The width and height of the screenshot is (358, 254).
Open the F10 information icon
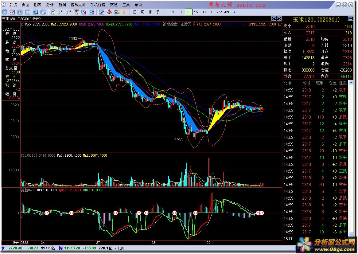43,12
